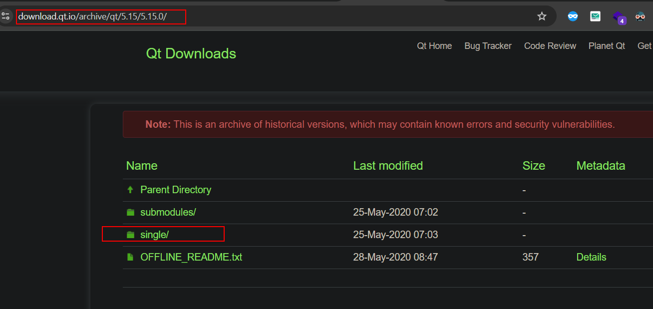Open the submodules/ folder

[x=168, y=212]
